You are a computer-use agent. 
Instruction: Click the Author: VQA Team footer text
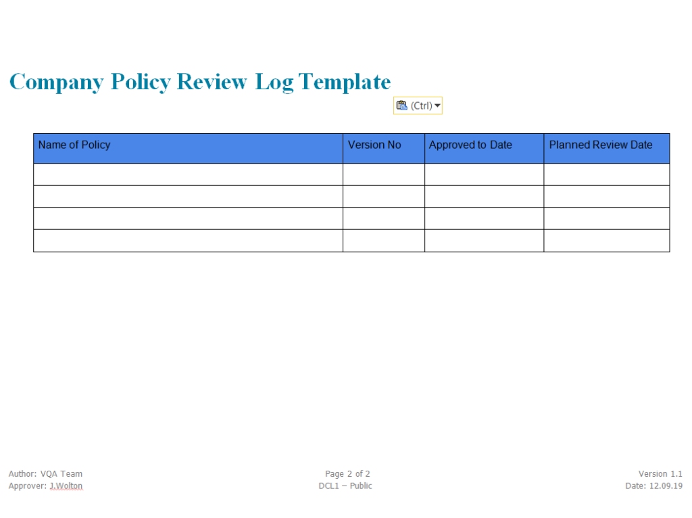(45, 474)
